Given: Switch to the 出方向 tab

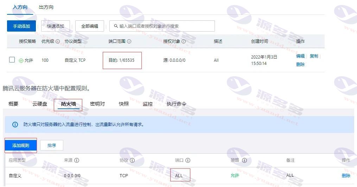Looking at the screenshot, I should point(46,7).
